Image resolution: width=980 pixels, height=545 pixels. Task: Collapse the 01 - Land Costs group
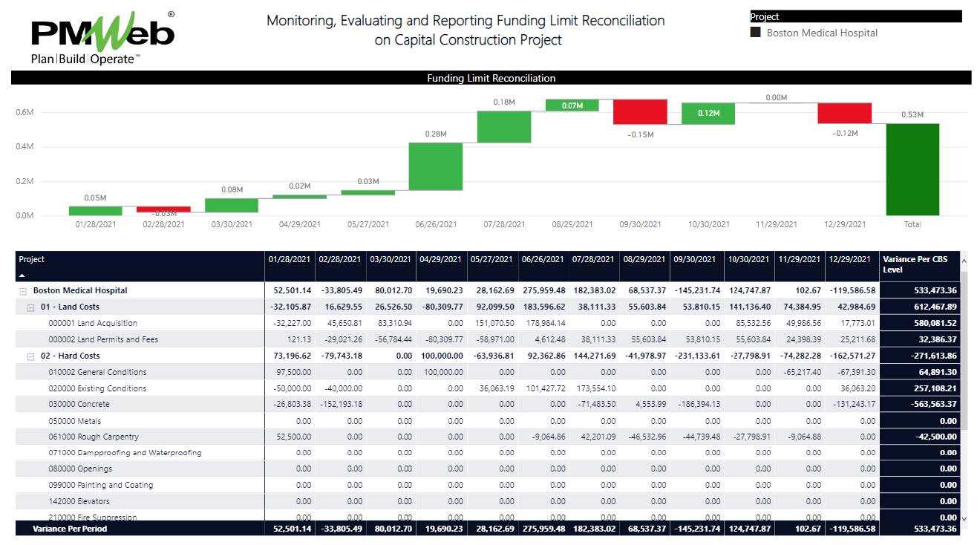coord(30,307)
